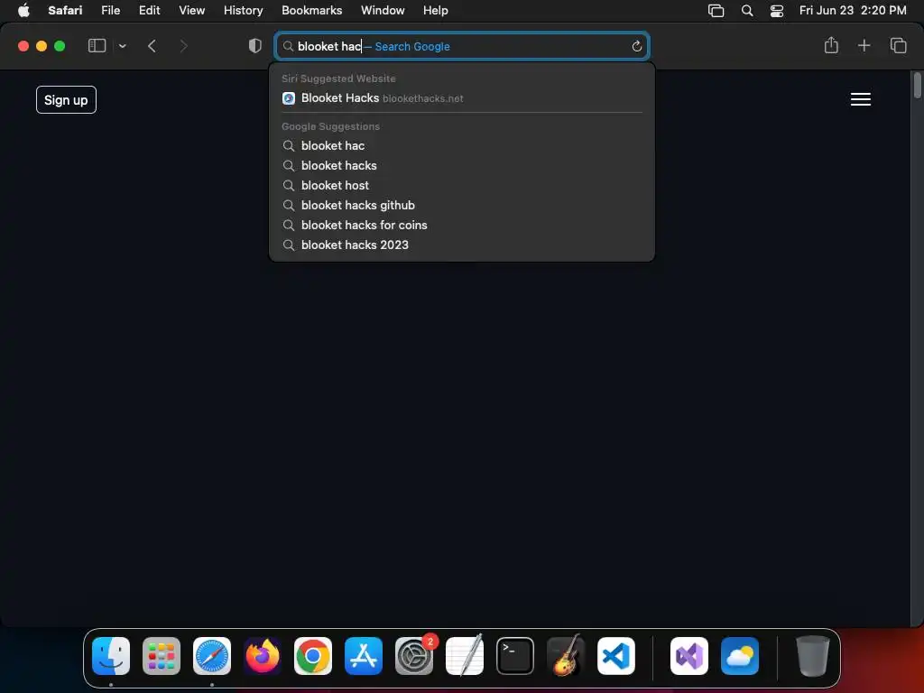Screen dimensions: 924x693
Task: Open the hamburger menu on the page
Action: (x=860, y=99)
